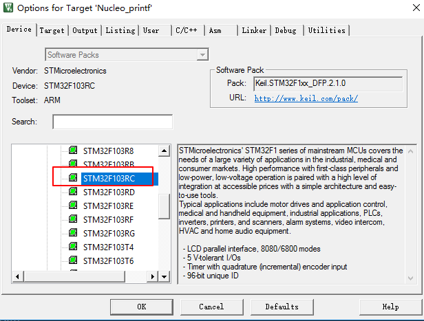Switch to the User tab
The width and height of the screenshot is (424, 321).
pyautogui.click(x=156, y=30)
